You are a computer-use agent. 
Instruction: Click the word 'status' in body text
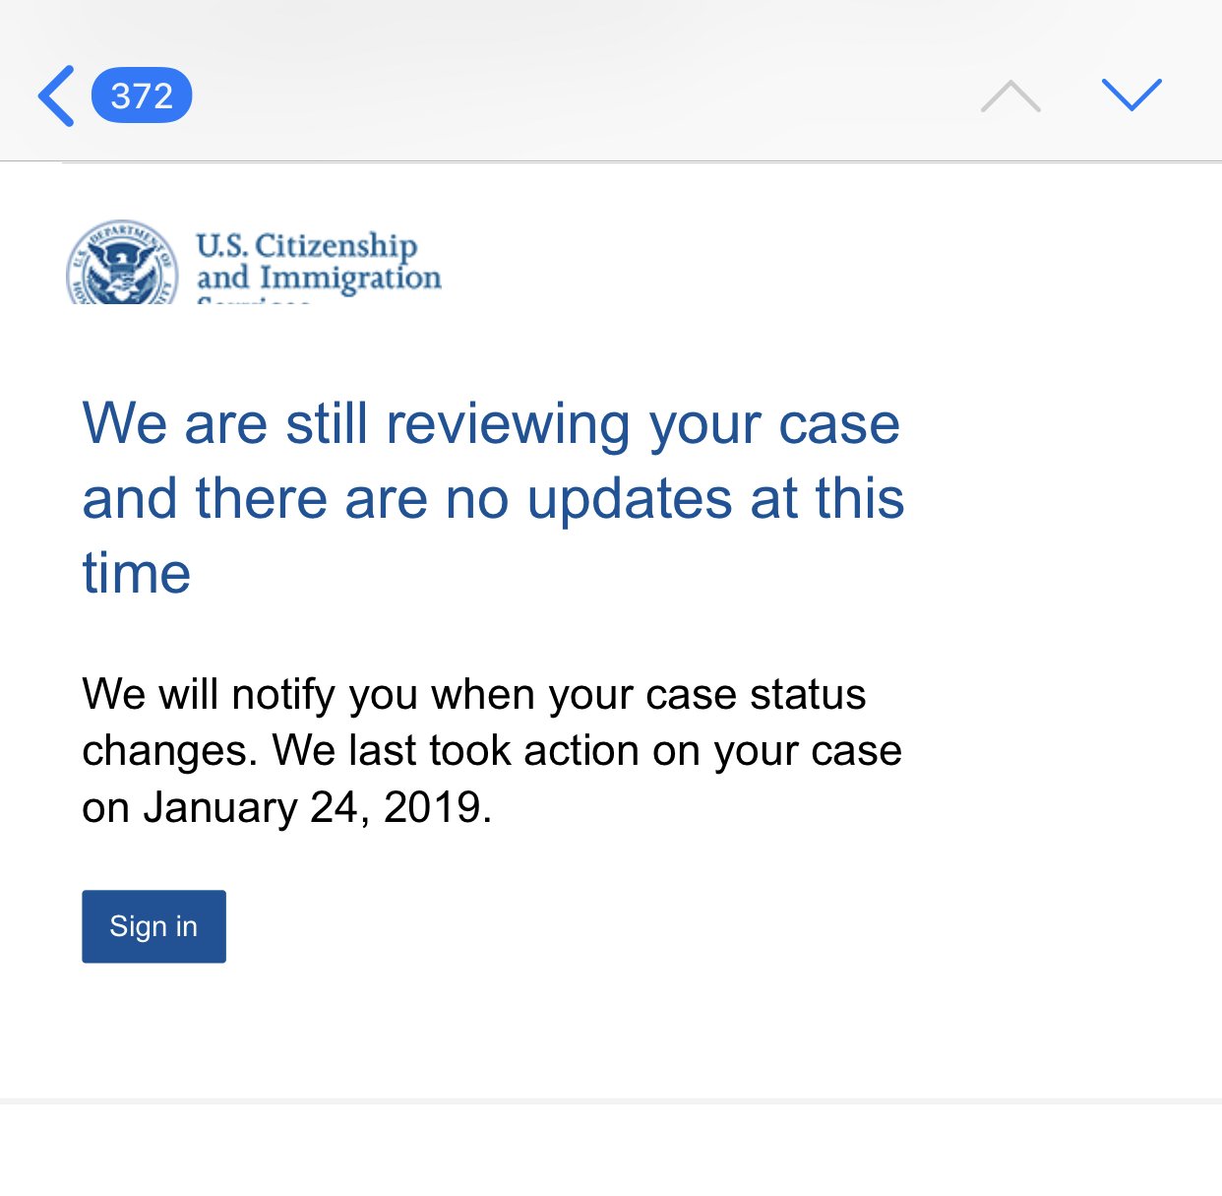click(808, 695)
